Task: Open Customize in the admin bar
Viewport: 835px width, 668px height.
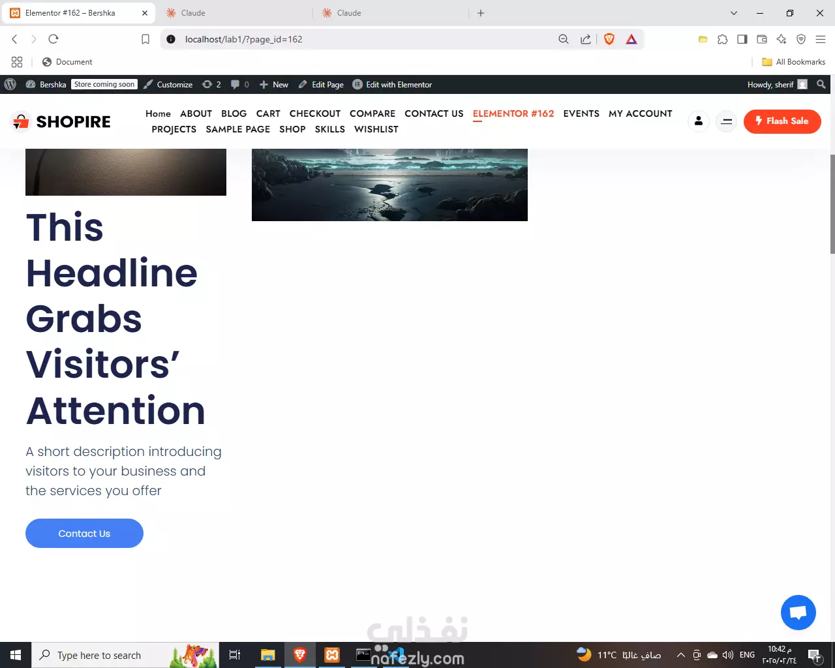Action: tap(168, 84)
